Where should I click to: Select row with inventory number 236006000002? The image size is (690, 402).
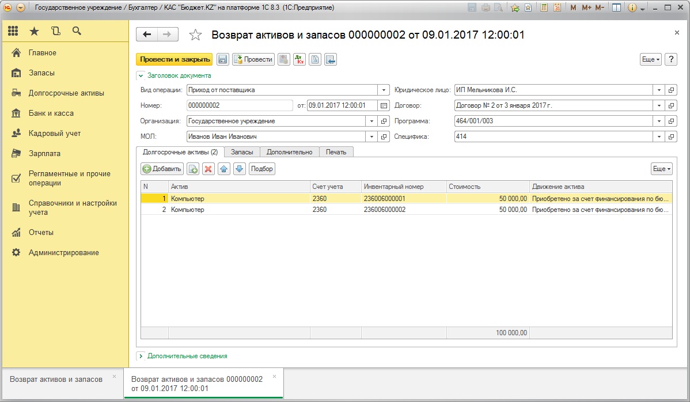point(407,210)
